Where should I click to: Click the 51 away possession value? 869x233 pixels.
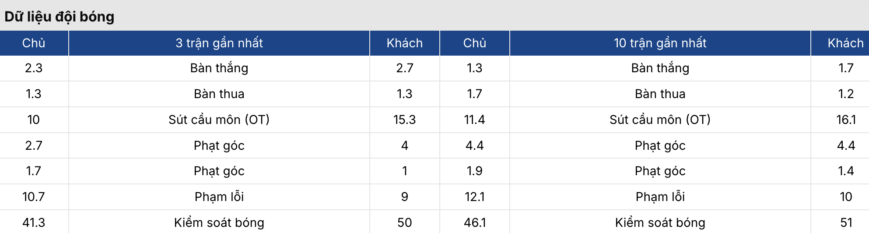[846, 222]
